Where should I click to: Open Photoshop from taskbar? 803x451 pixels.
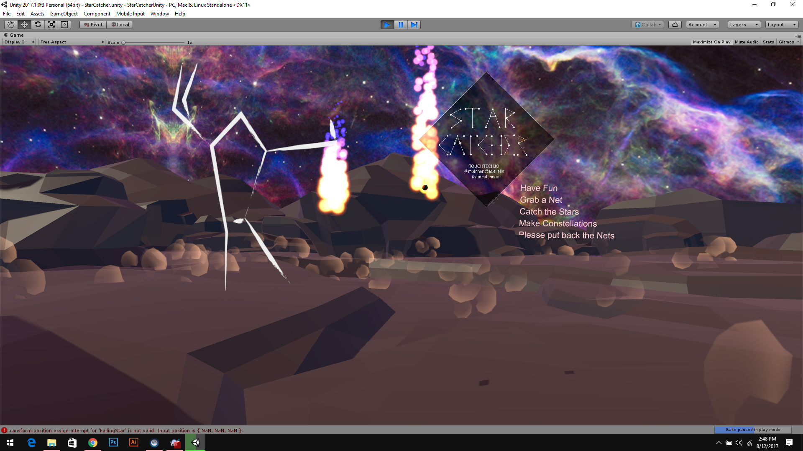click(113, 443)
